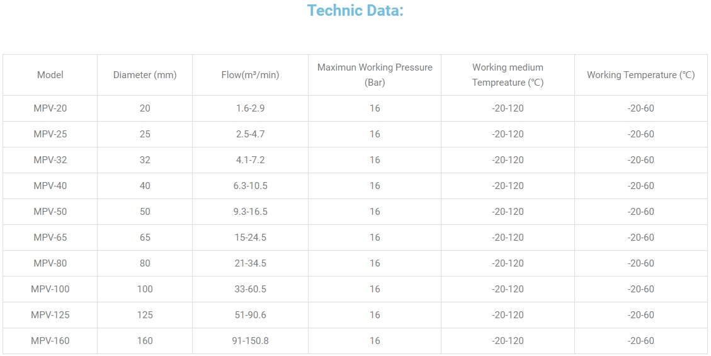The height and width of the screenshot is (356, 711).
Task: Click the MPV-160 model cell
Action: coord(50,341)
